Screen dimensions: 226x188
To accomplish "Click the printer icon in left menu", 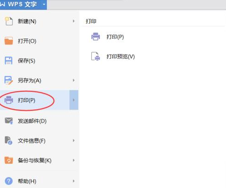I will (x=9, y=100).
